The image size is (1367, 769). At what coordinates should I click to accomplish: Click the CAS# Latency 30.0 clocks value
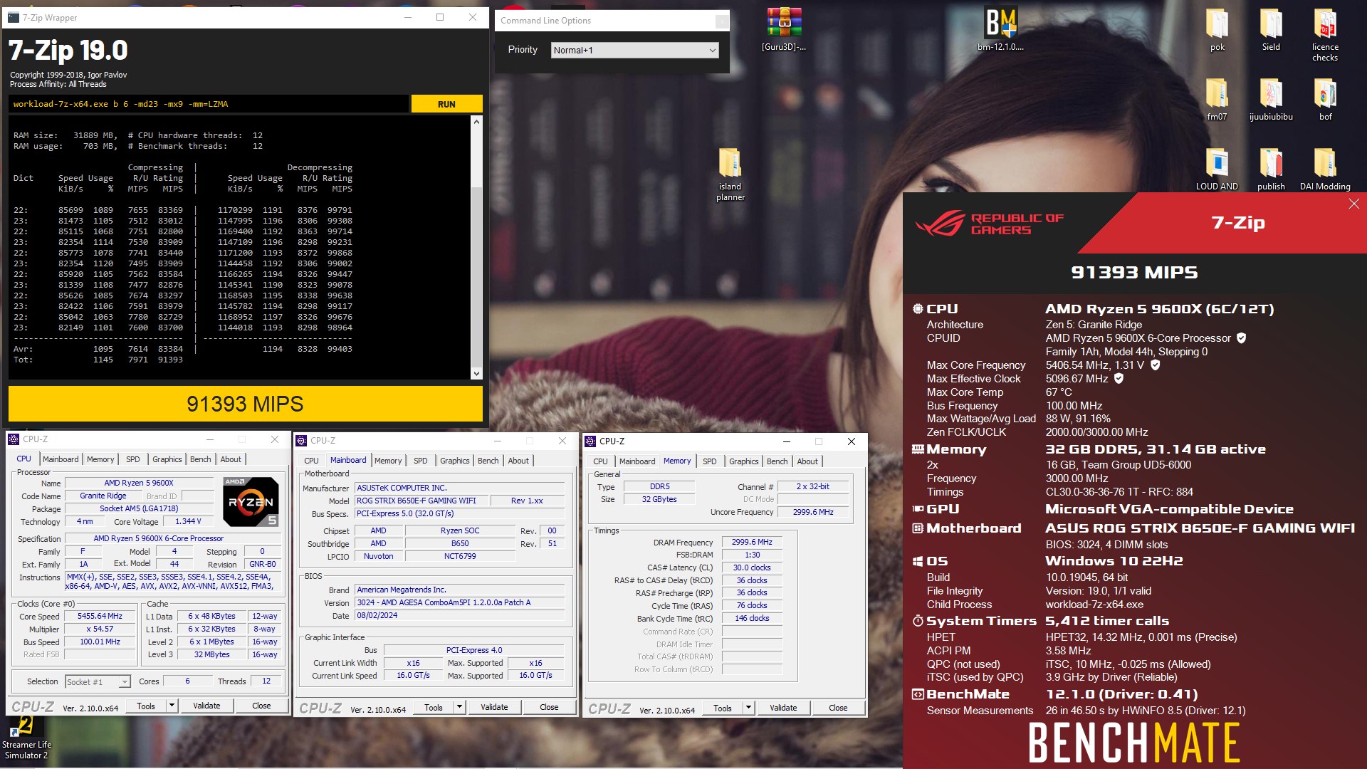click(752, 568)
